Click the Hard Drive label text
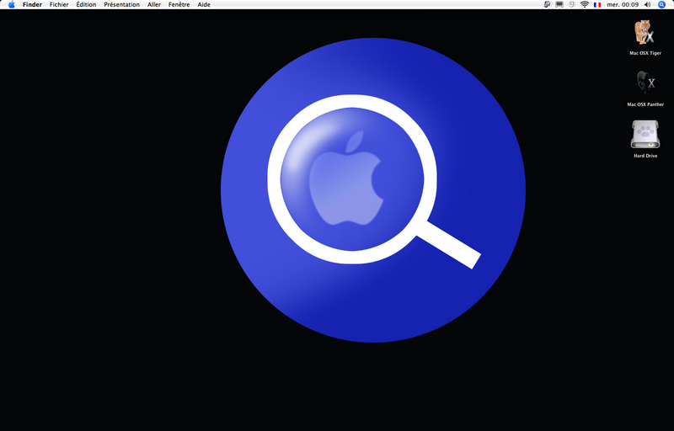The width and height of the screenshot is (674, 431). 645,156
